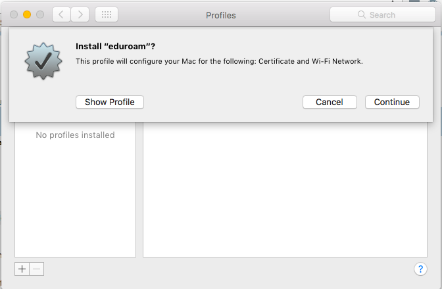Click Show Profile to view details
The image size is (442, 289).
point(110,102)
